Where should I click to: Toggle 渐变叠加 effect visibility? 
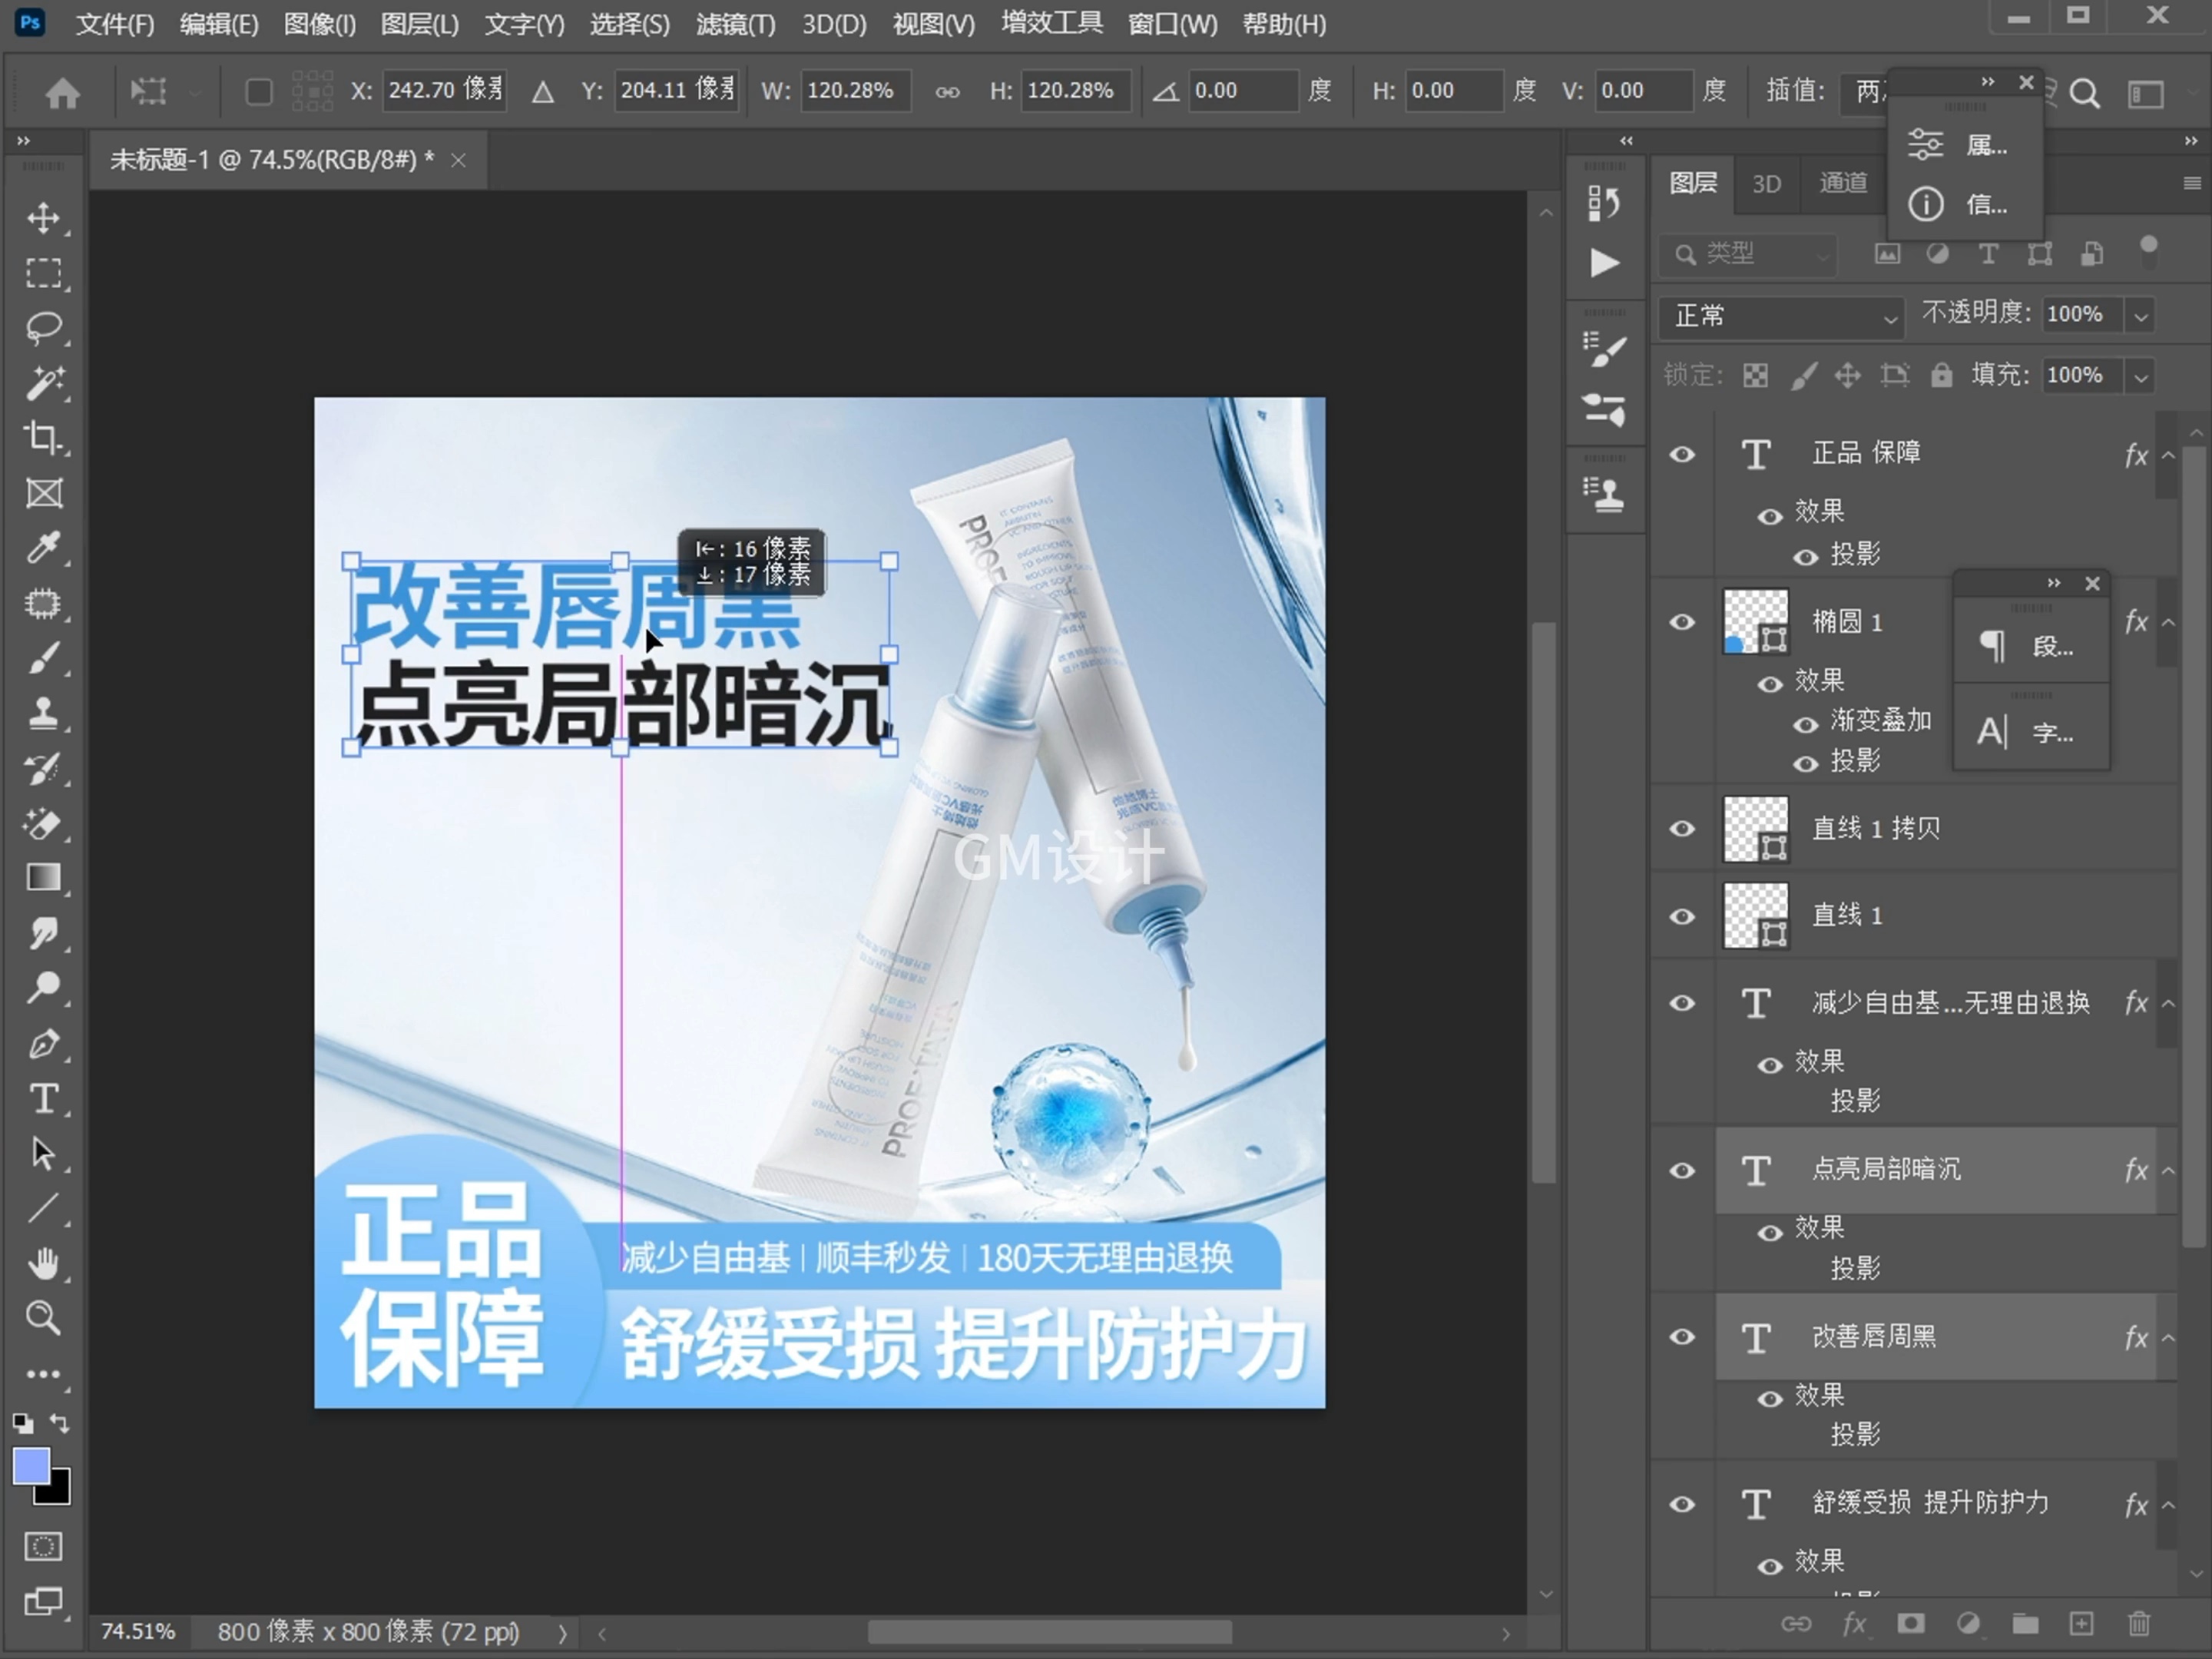click(1805, 724)
